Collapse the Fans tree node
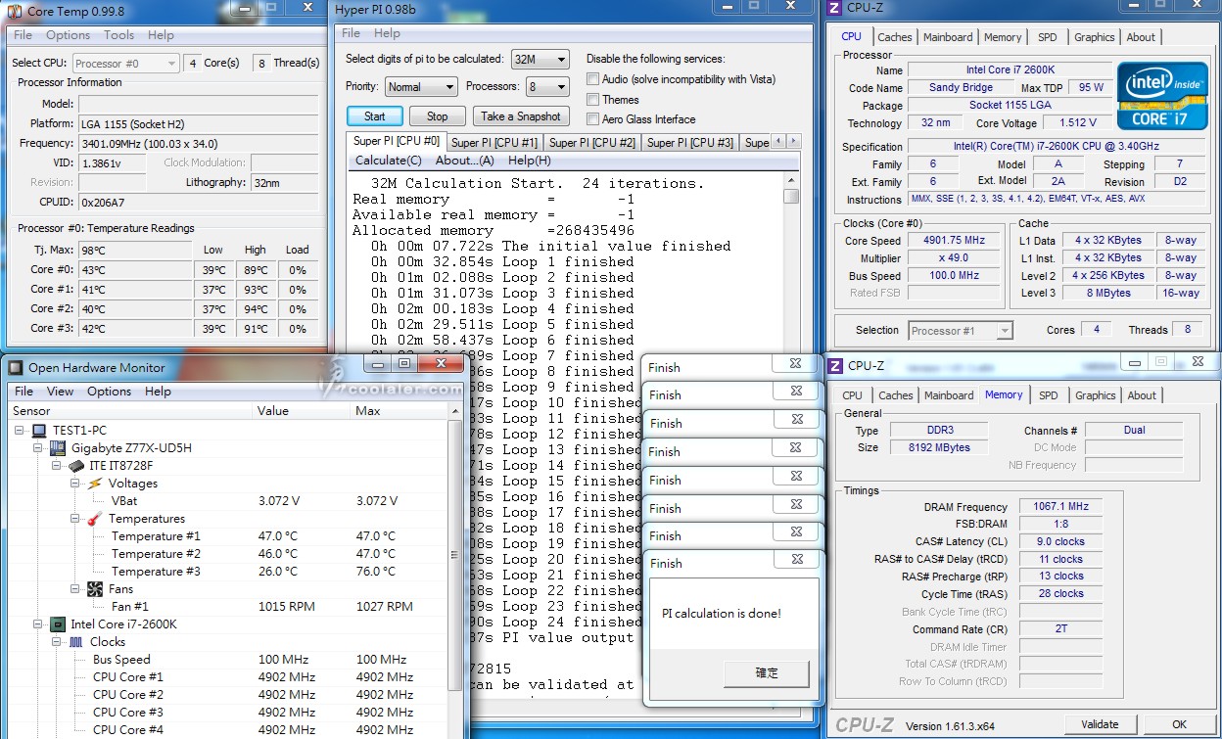1222x739 pixels. pyautogui.click(x=75, y=589)
